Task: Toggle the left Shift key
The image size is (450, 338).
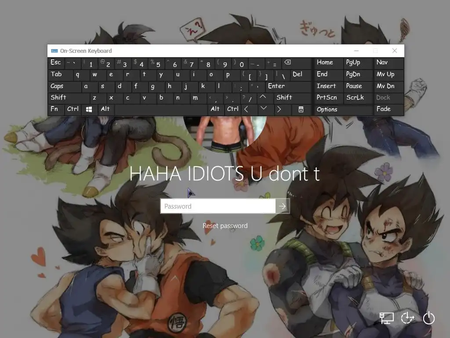Action: (x=69, y=98)
